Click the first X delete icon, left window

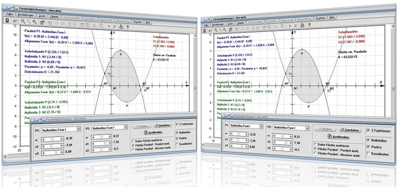click(x=109, y=25)
